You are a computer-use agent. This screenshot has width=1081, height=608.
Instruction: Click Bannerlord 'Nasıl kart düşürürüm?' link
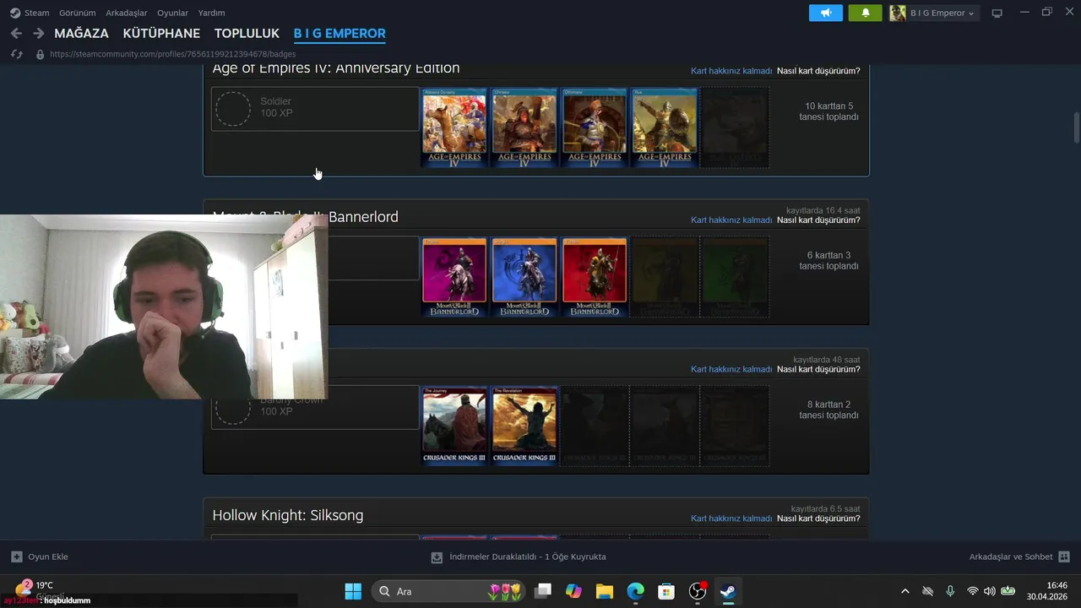coord(818,220)
